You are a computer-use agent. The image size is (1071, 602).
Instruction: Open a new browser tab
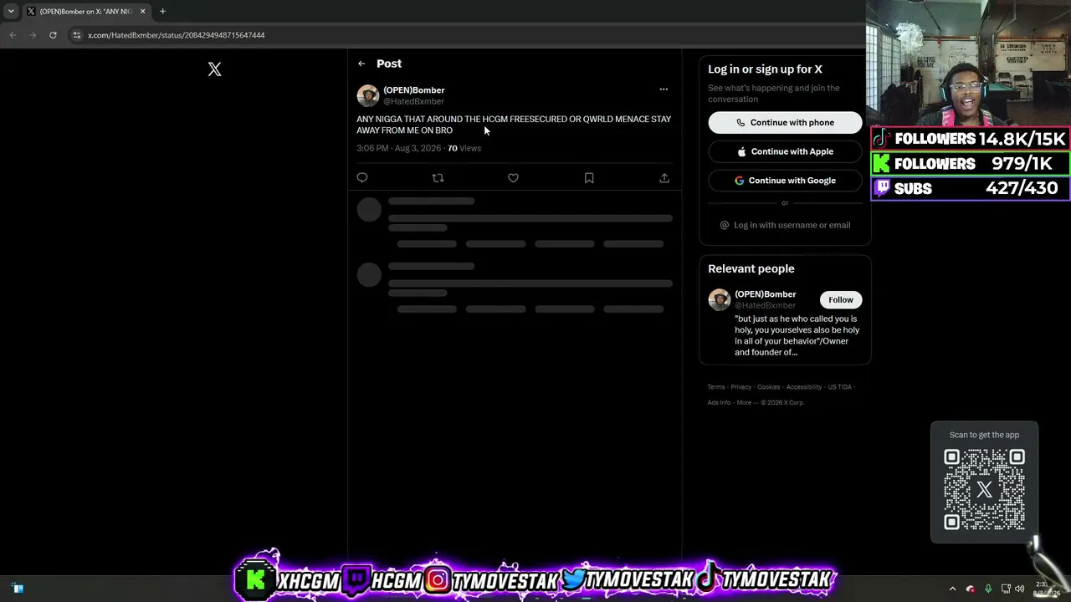click(x=162, y=11)
